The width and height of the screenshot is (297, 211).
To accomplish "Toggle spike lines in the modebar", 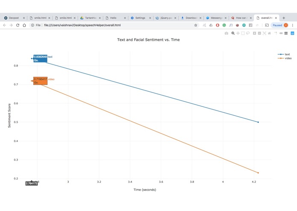I will tap(276, 33).
